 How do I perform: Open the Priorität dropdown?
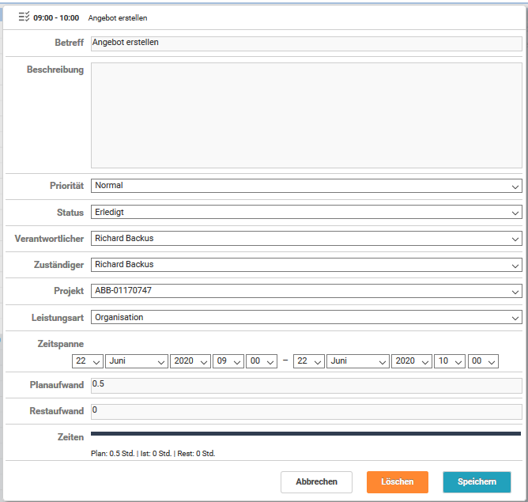pyautogui.click(x=306, y=186)
